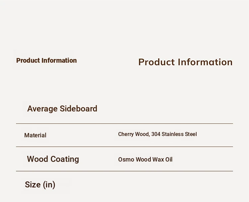Click the word "Average" in the section title
This screenshot has width=249, height=202.
pos(42,109)
